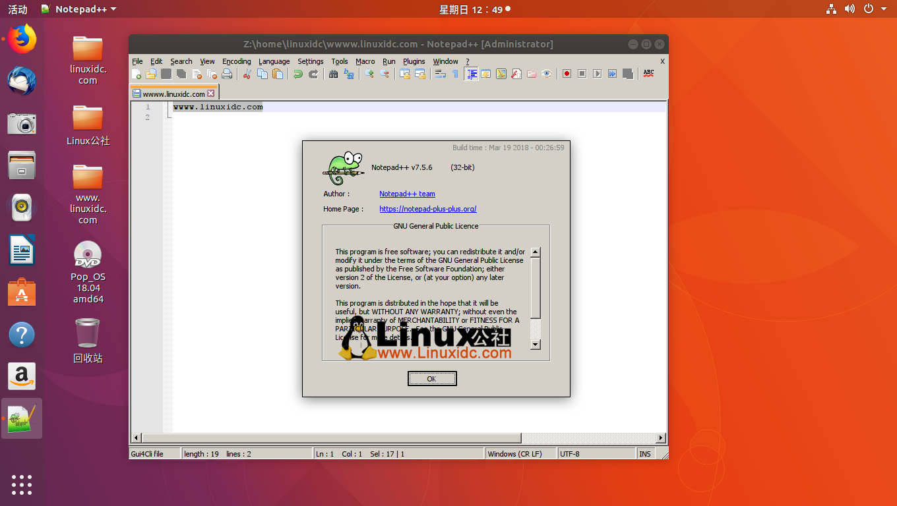
Task: Open Ubuntu Software from the dock
Action: point(22,293)
